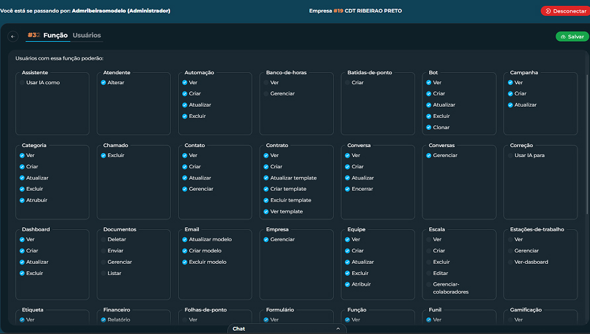Enable Assistente Usar IA como permission
The width and height of the screenshot is (590, 334).
pos(22,82)
